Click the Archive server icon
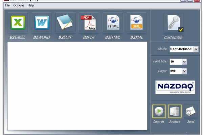Image resolution: width=203 pixels, height=135 pixels. 175,111
